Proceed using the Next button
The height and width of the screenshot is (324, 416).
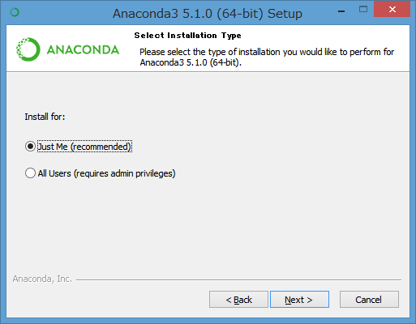pyautogui.click(x=299, y=300)
